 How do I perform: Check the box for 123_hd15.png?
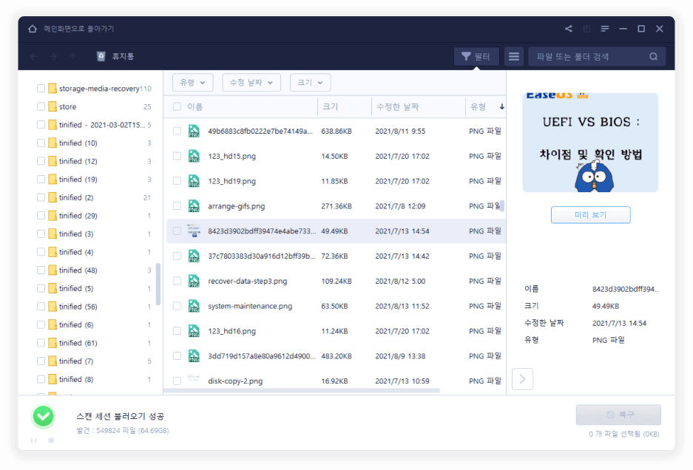177,156
